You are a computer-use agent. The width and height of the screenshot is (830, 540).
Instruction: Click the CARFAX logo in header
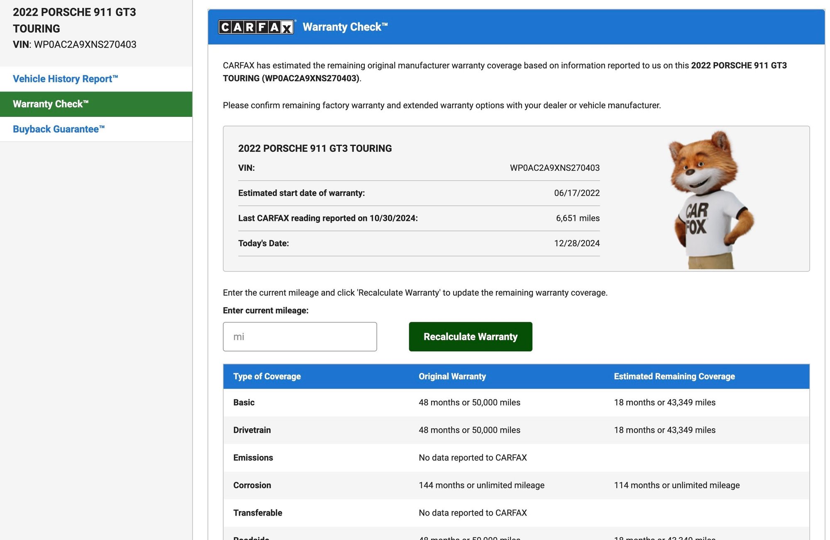pos(256,27)
